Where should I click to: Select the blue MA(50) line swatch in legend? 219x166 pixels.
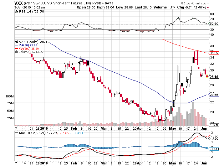(17, 45)
